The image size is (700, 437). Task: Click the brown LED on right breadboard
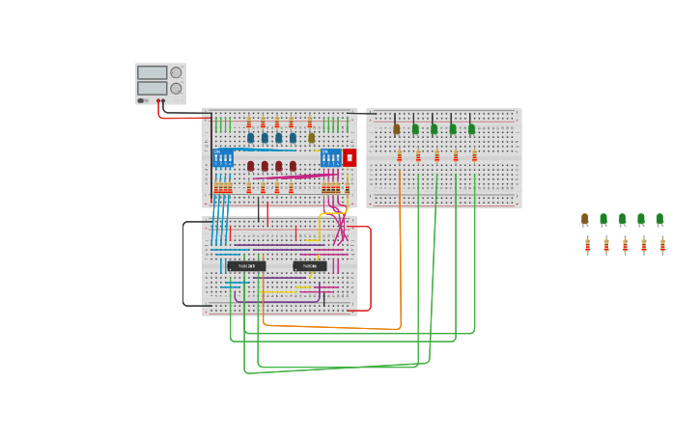click(x=396, y=128)
